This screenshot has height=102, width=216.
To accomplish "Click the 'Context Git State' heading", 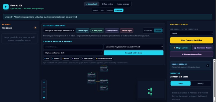I will click(179, 77).
